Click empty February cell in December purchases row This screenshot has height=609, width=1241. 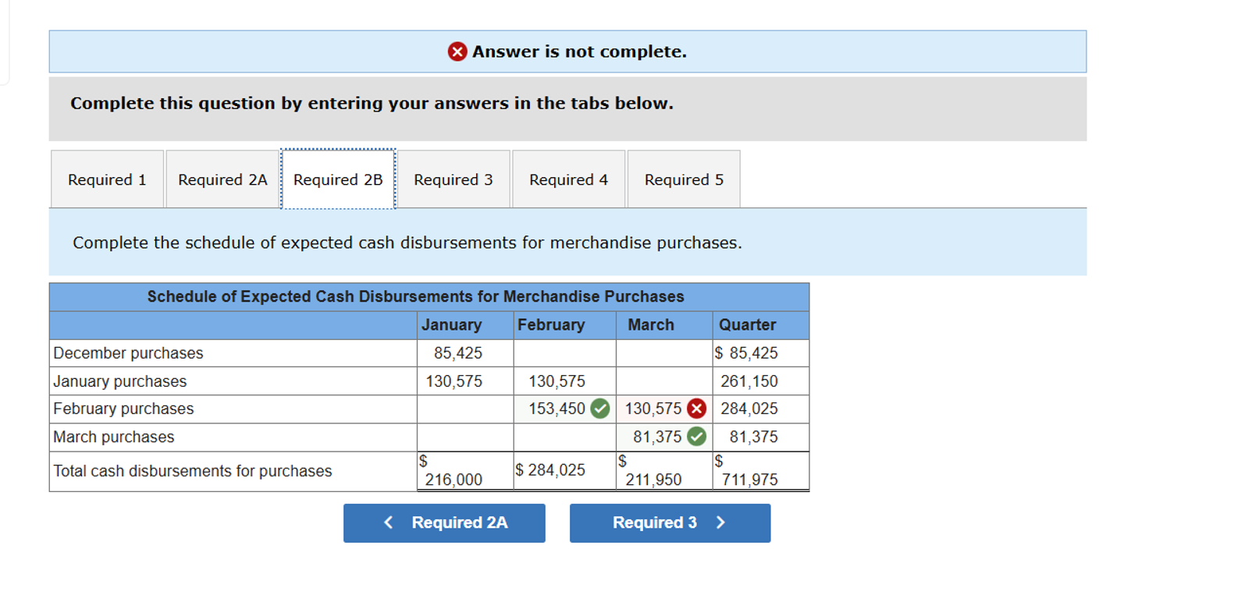tap(564, 353)
